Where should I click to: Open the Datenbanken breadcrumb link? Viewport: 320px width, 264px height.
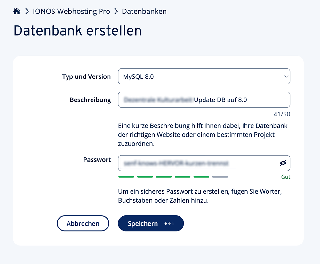click(x=144, y=12)
